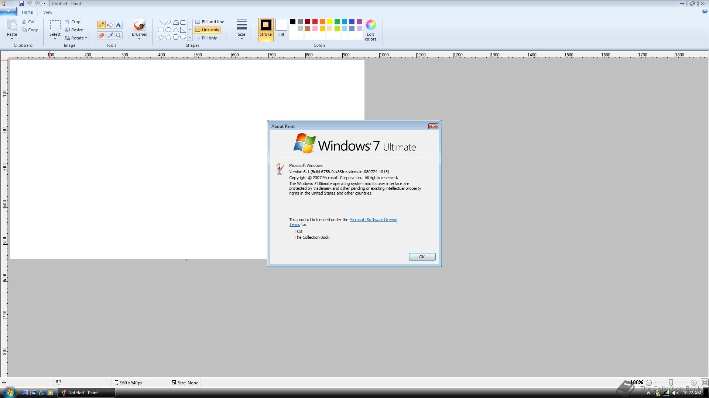Click the Brushes icon

(x=139, y=25)
